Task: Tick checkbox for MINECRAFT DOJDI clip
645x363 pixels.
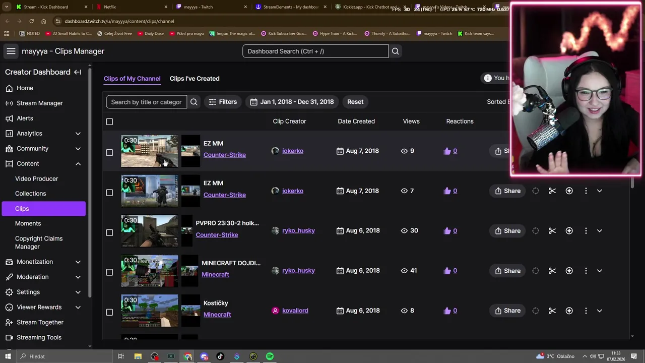Action: (x=109, y=272)
